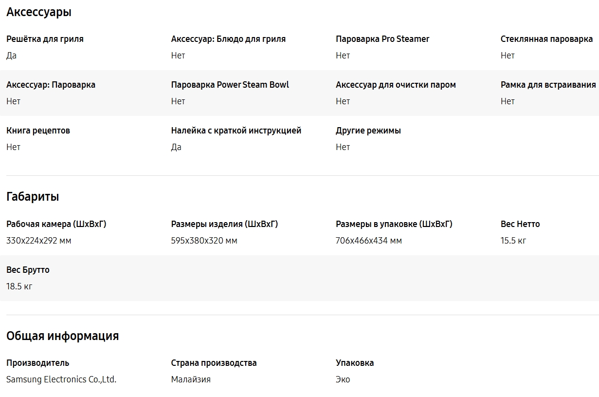Select the 18.5 кг gross weight value
Image resolution: width=599 pixels, height=397 pixels.
coord(19,286)
